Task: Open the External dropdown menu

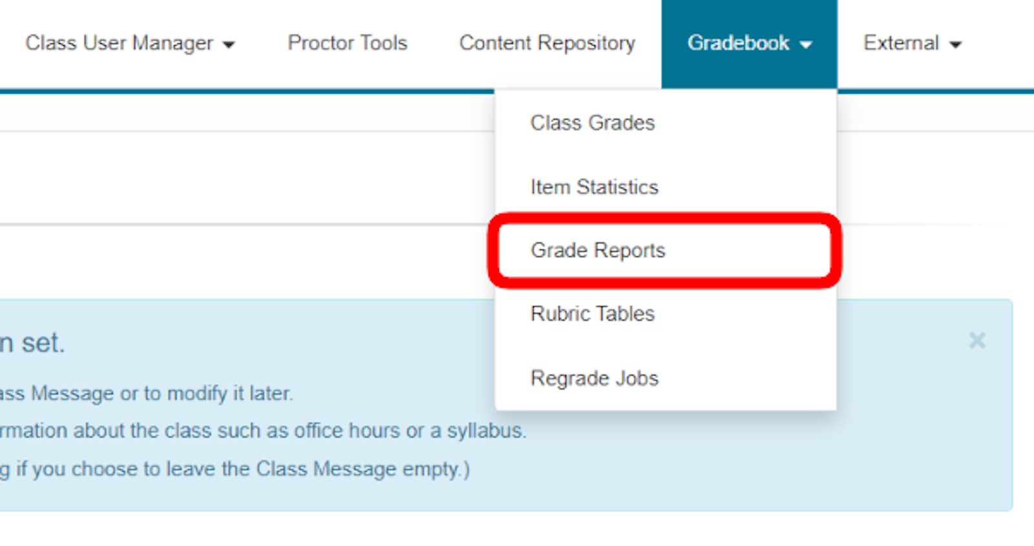Action: [911, 43]
